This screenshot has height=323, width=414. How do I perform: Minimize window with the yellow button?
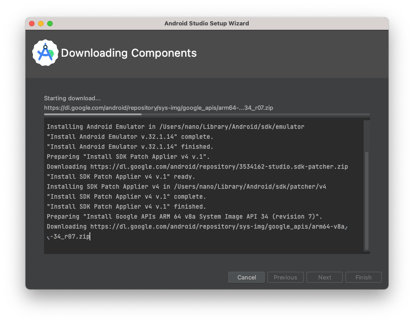click(x=41, y=24)
